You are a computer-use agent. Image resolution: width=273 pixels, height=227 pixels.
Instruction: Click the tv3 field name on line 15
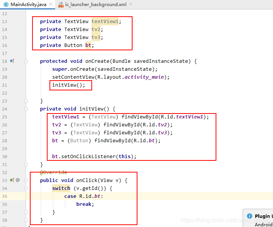(96, 37)
